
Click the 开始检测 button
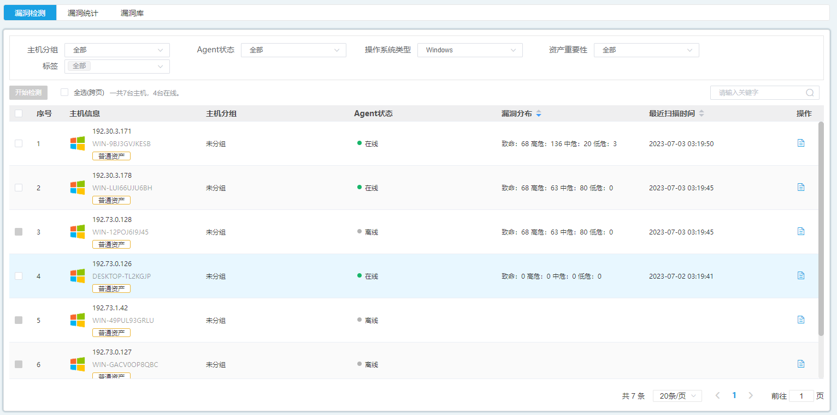point(28,93)
